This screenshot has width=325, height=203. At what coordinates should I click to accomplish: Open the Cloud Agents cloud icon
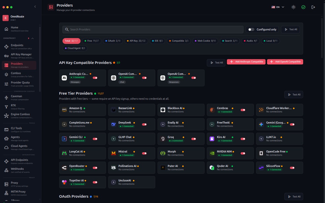tap(6, 147)
